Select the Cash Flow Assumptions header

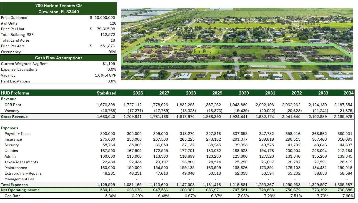(58, 58)
